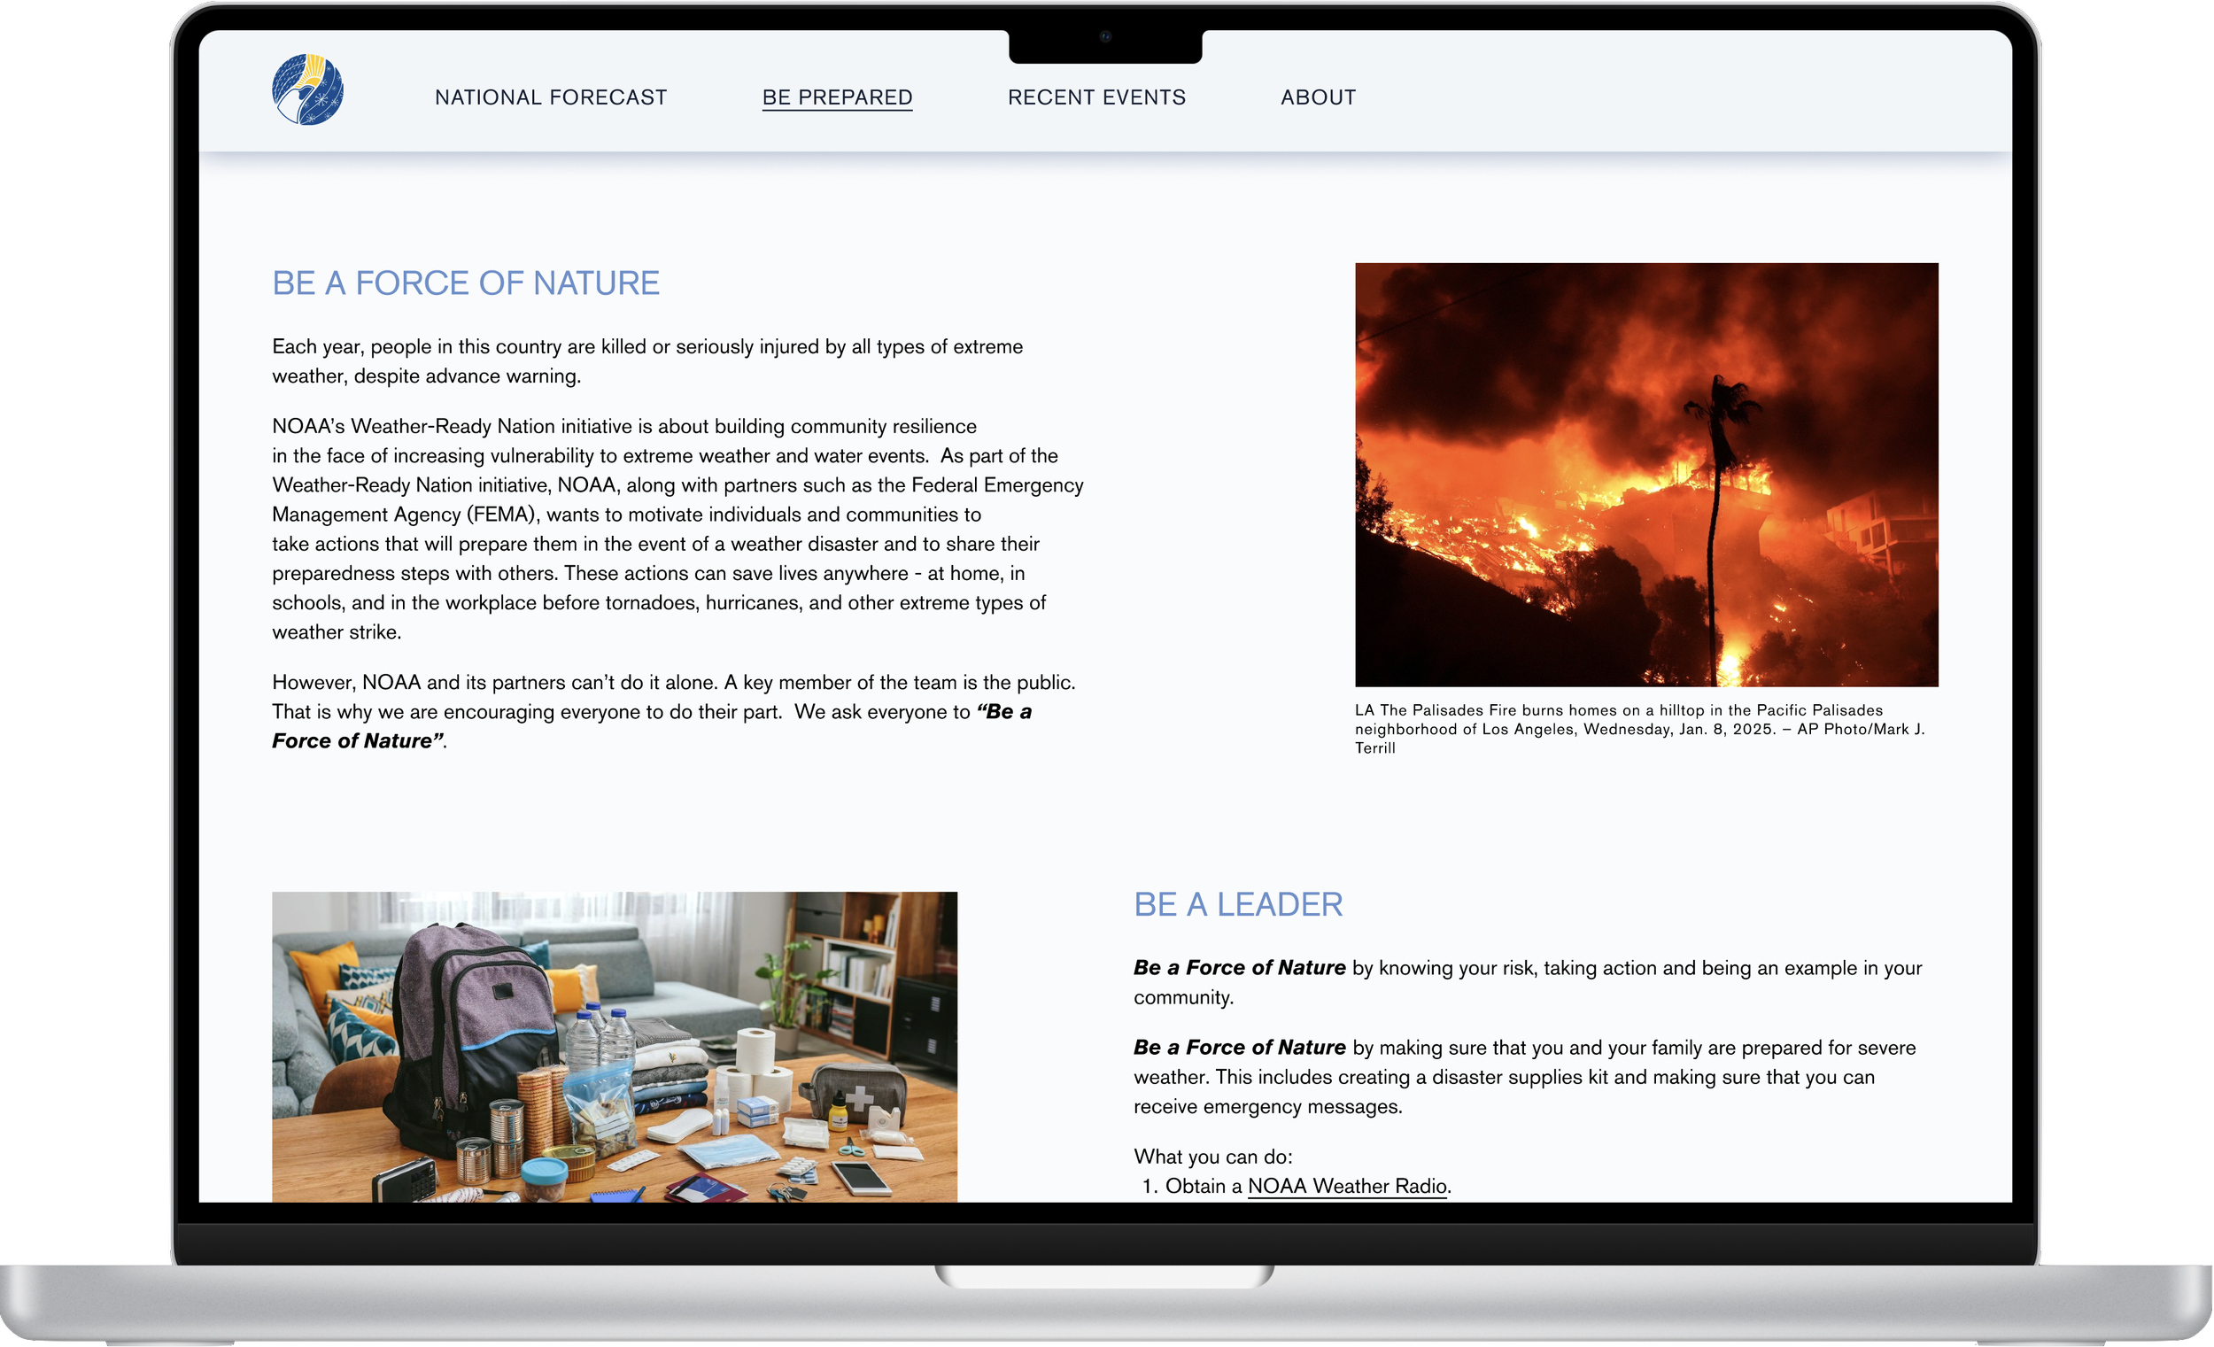Screen dimensions: 2214x1347
Task: Click paragraph mentioning 'knowing your risk'
Action: pyautogui.click(x=1528, y=982)
